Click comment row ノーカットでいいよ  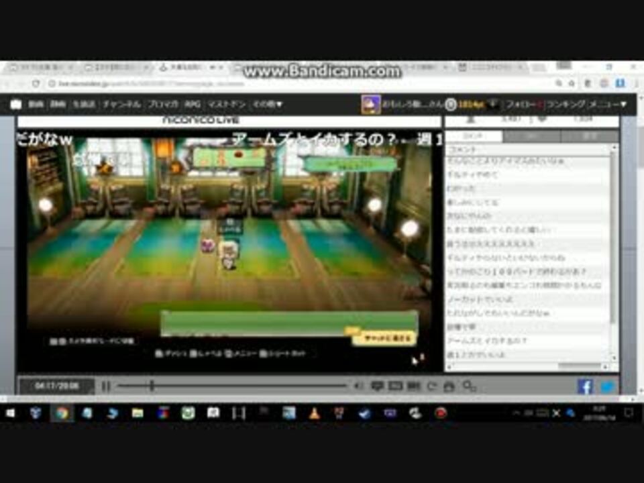click(528, 299)
